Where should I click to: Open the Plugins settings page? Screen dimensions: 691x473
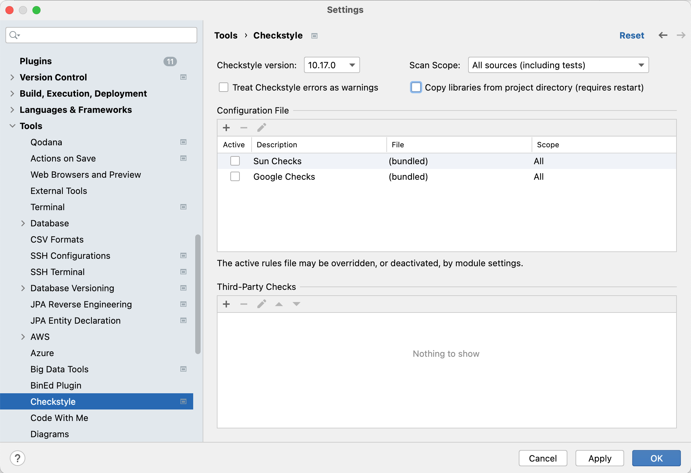[36, 61]
